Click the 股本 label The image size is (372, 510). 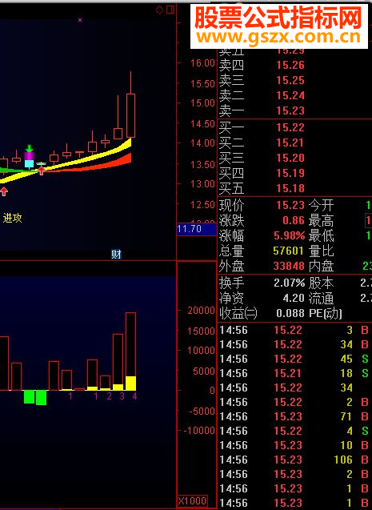[321, 283]
